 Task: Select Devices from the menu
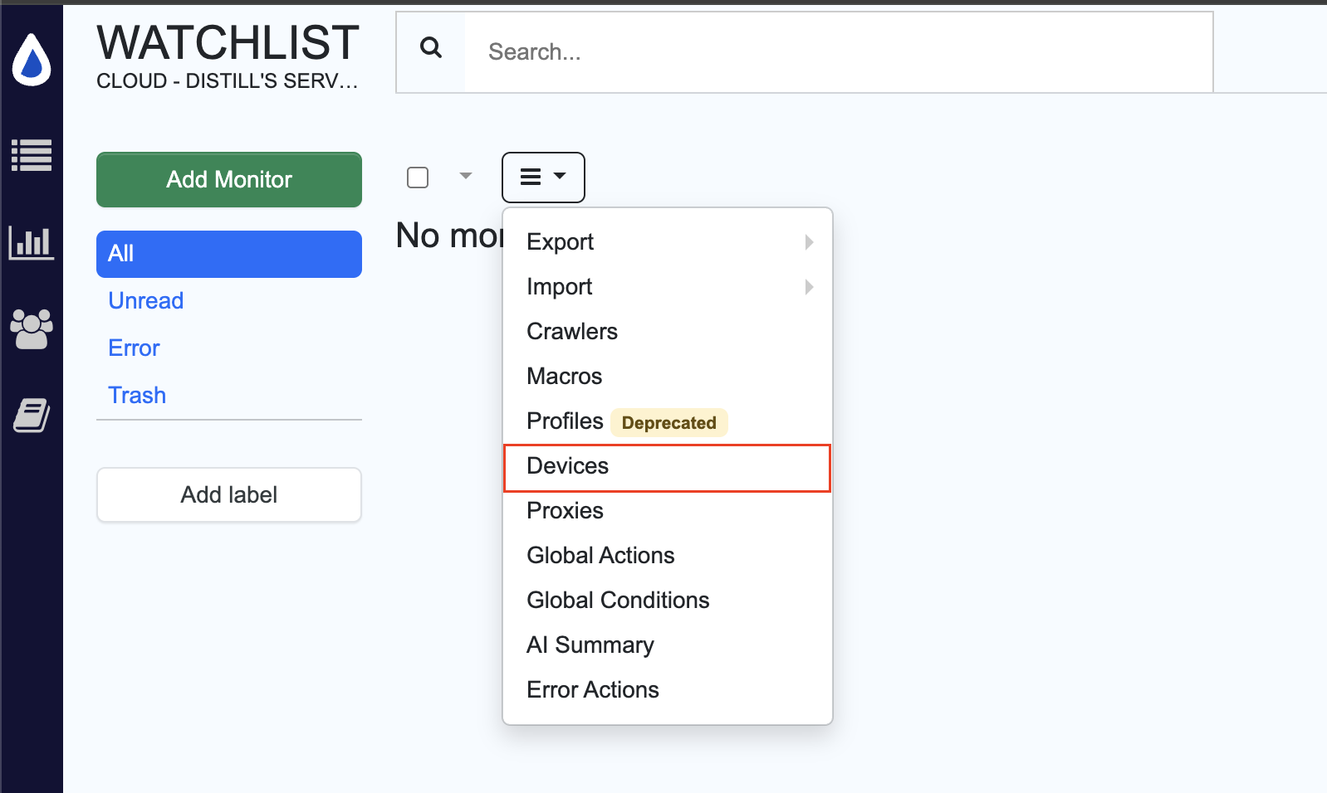[667, 466]
